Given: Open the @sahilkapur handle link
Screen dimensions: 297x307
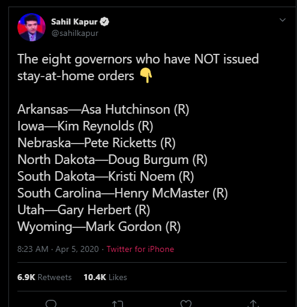Looking at the screenshot, I should pyautogui.click(x=75, y=33).
